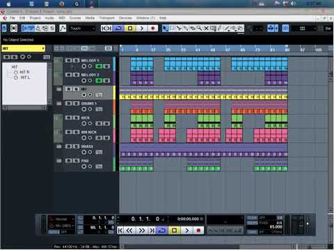Open the Transport menu
Screen dimensions: 334x250
coord(107,18)
